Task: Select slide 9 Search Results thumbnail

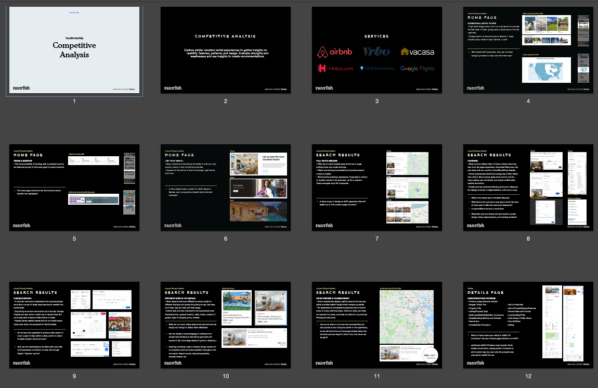Action: coord(74,325)
